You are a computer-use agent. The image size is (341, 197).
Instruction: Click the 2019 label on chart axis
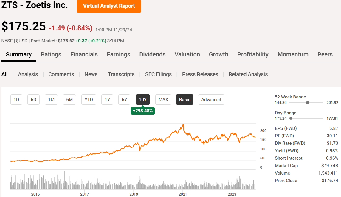point(134,194)
